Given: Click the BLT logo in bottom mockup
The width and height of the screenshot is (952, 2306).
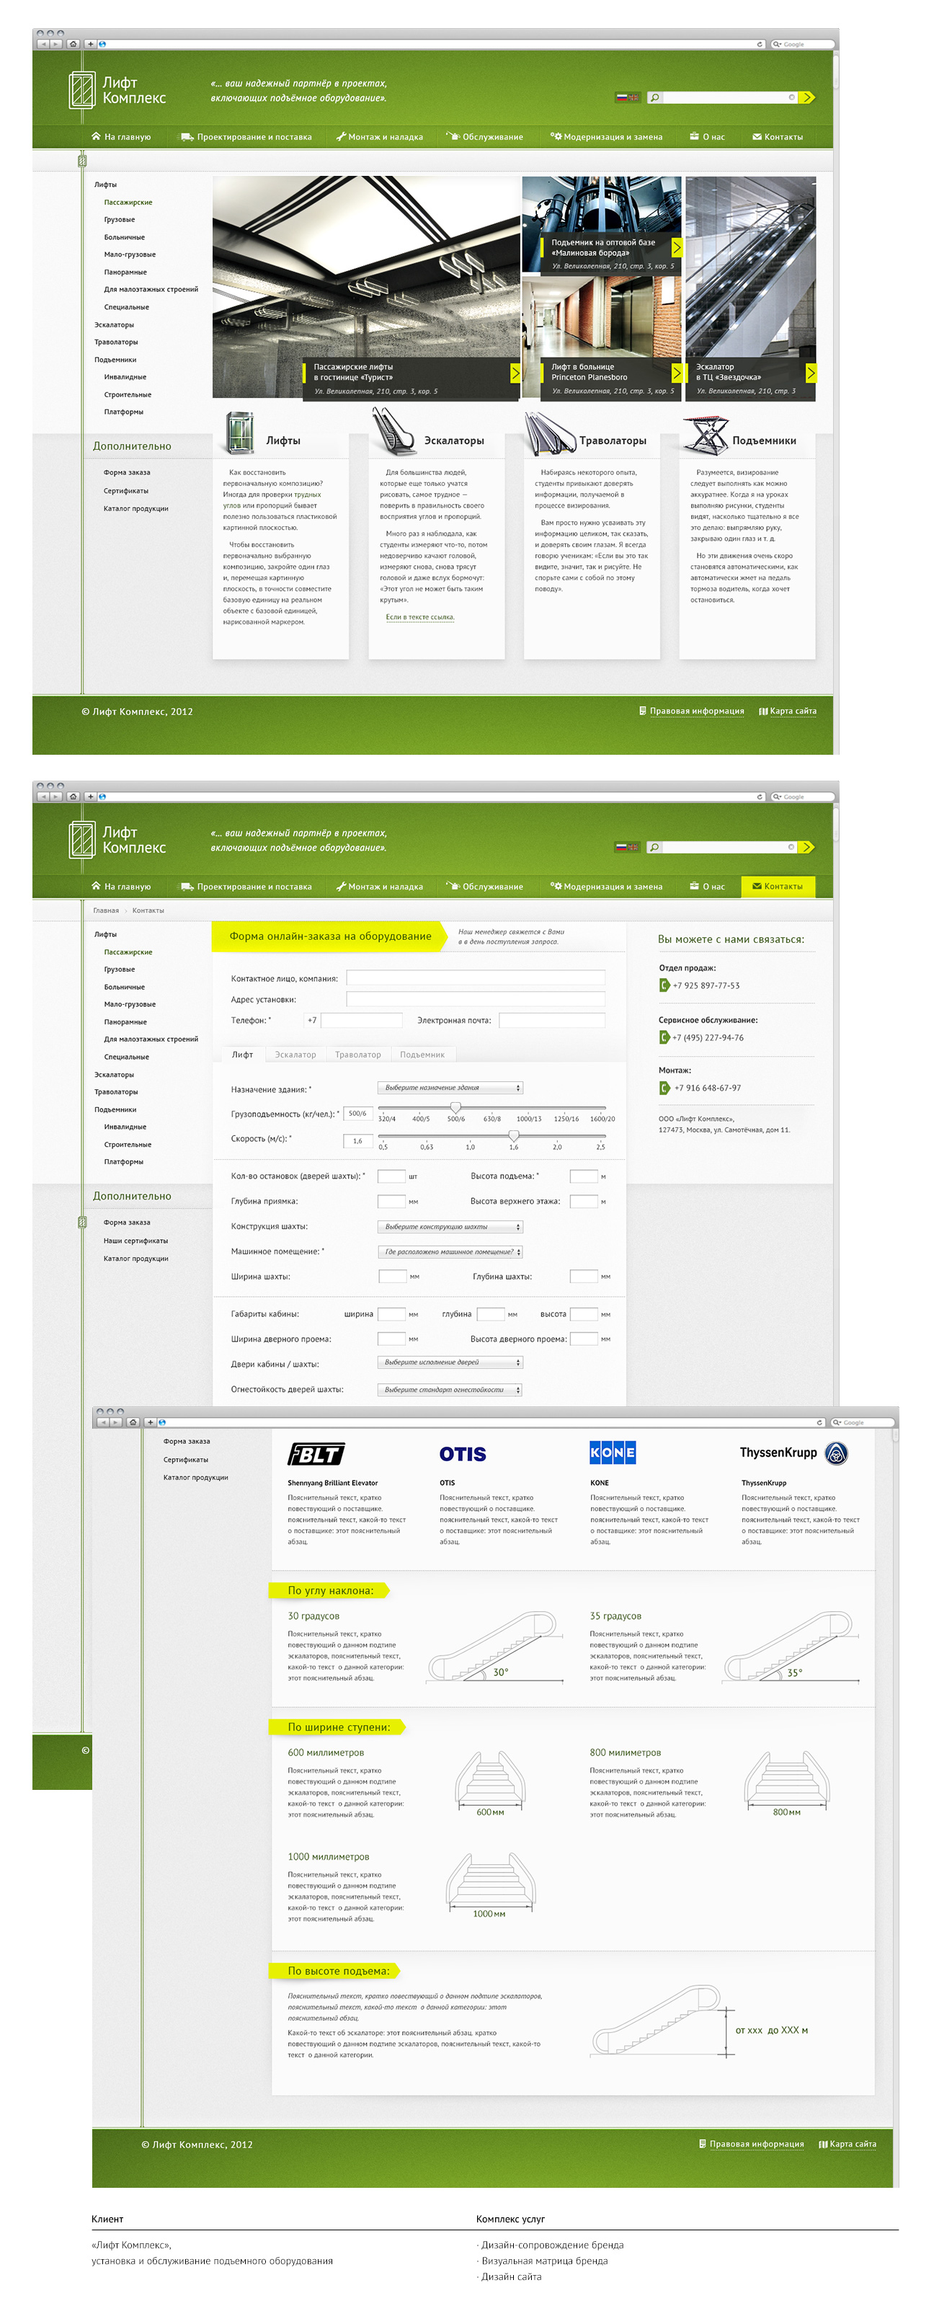Looking at the screenshot, I should (316, 1454).
